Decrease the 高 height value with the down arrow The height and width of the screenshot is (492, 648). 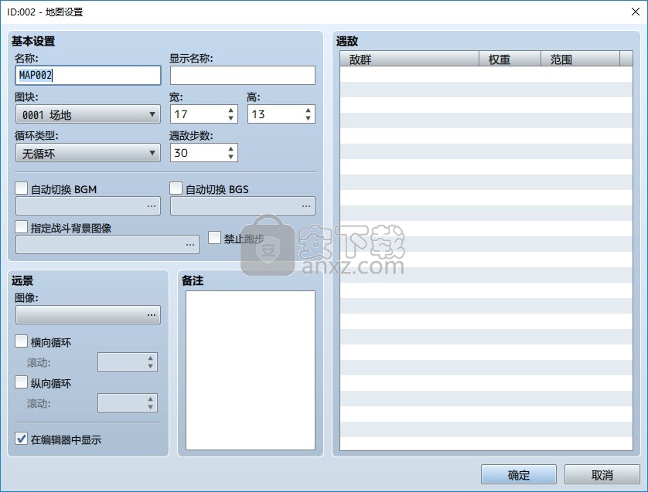(x=308, y=118)
